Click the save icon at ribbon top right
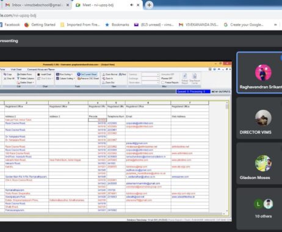Viewport: 282px width, 232px height. click(x=210, y=70)
